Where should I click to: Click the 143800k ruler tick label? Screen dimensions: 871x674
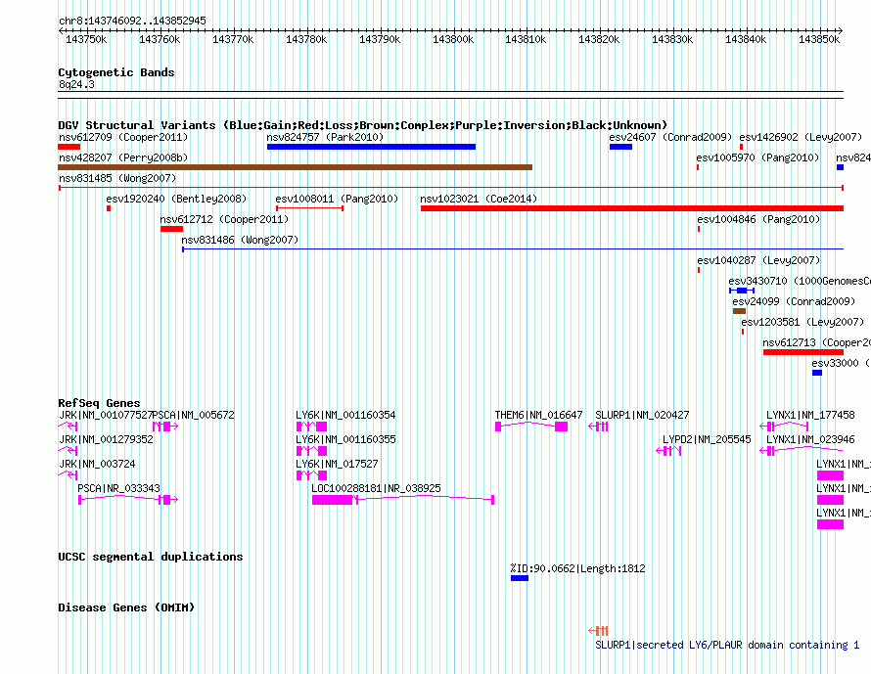pos(453,39)
